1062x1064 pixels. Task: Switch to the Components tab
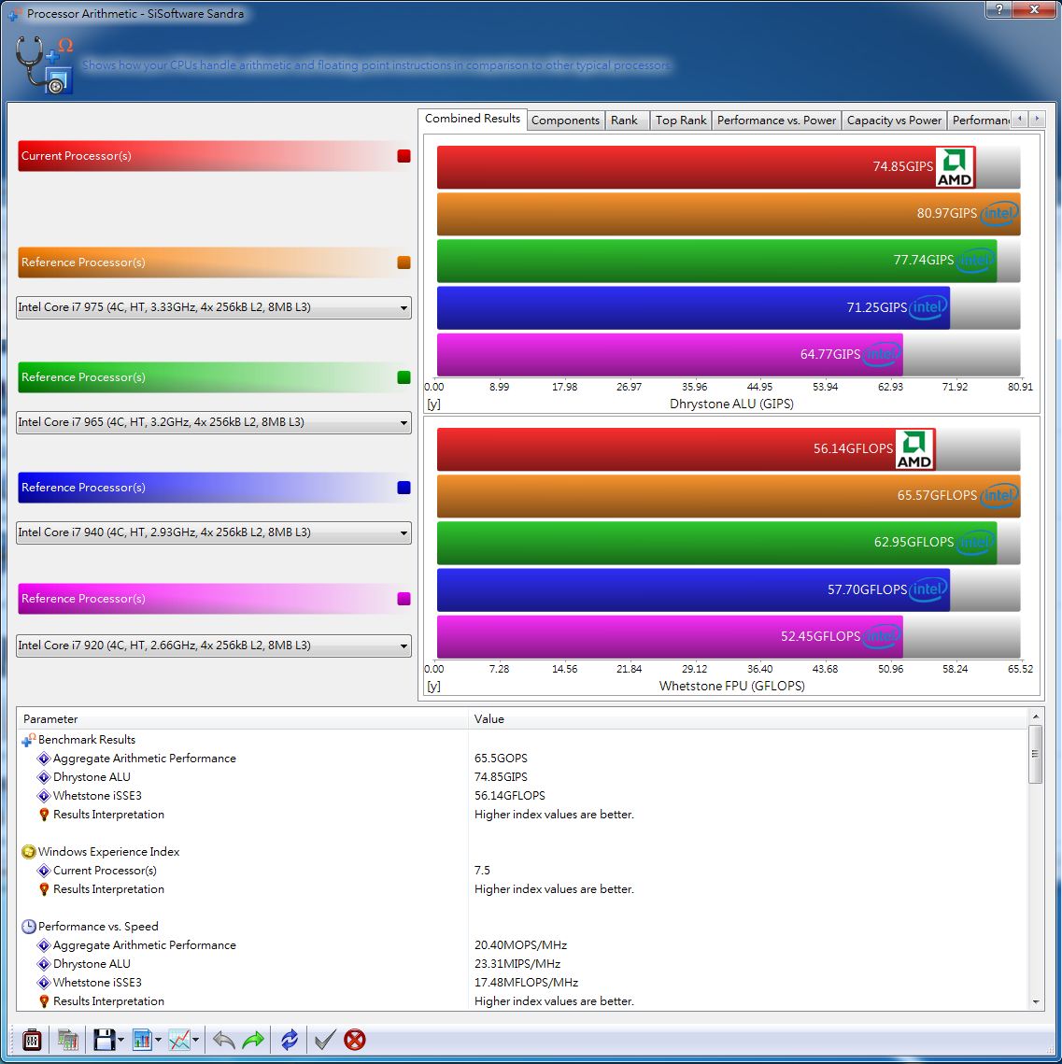565,120
